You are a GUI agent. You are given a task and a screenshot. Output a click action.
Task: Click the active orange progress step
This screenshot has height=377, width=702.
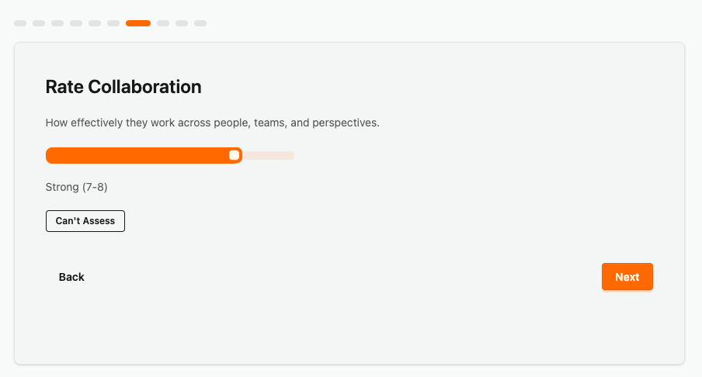click(x=138, y=23)
